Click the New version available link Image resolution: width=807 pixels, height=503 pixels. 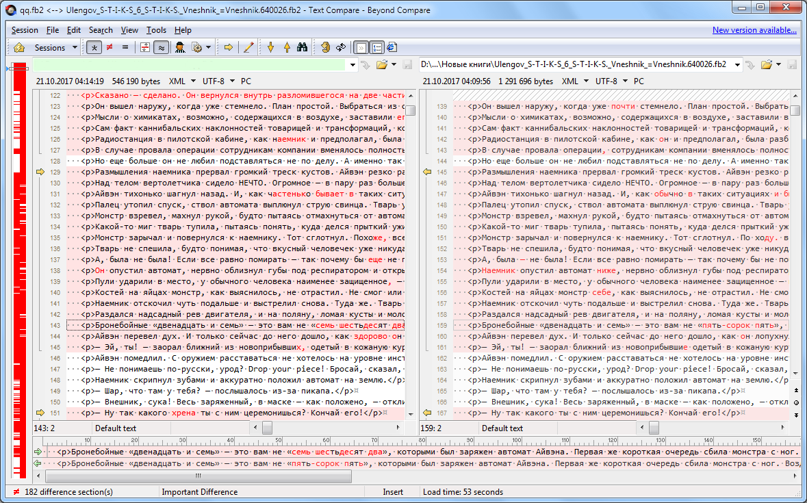pyautogui.click(x=754, y=30)
